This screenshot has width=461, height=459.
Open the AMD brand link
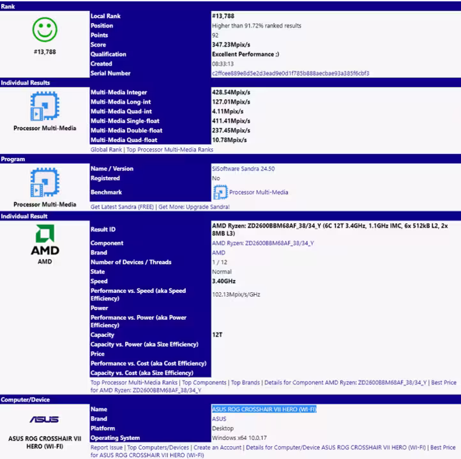pyautogui.click(x=219, y=253)
